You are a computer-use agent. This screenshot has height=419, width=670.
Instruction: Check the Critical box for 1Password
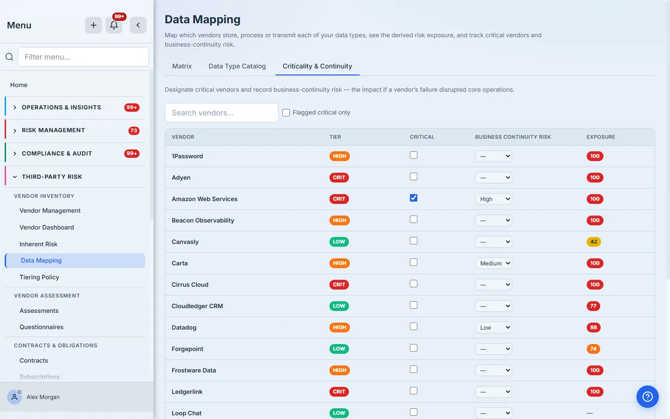414,155
